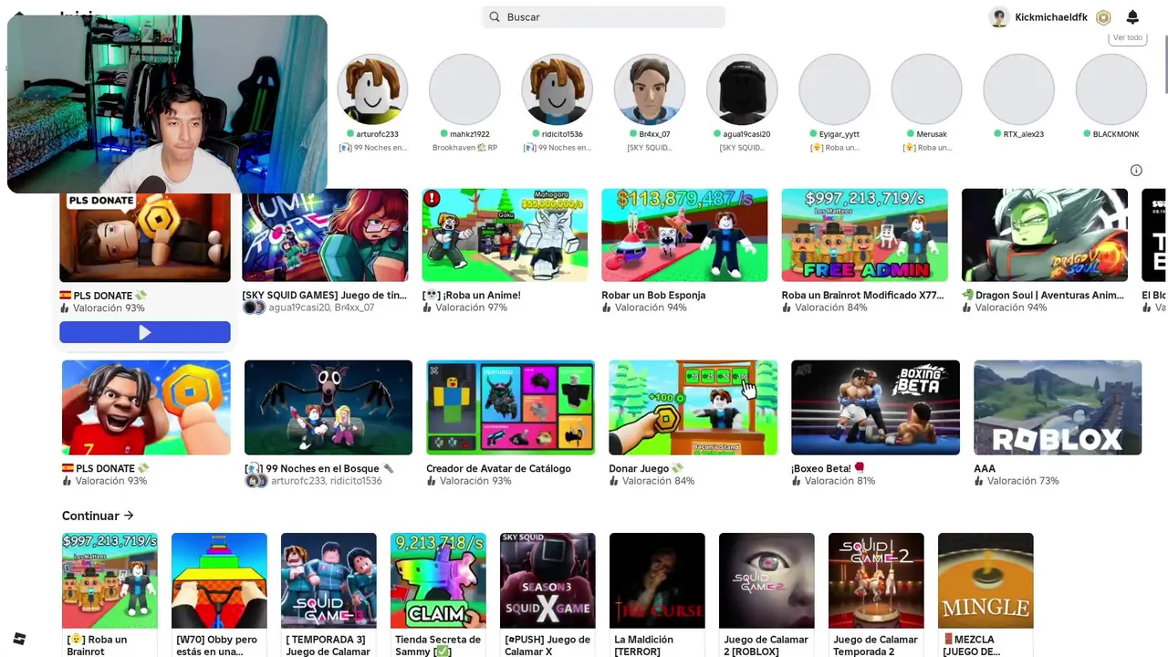Open friend BLACKMONK avatar

click(1111, 89)
